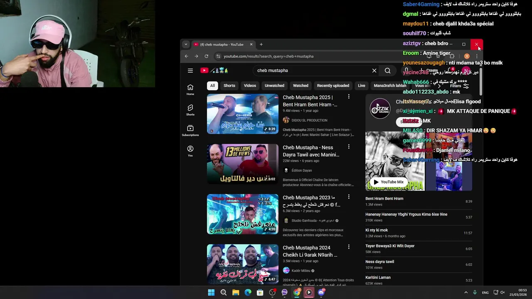Viewport: 532px width, 299px height.
Task: Open the 6:47 Cheikh Li 9arak thumbnail
Action: coord(243,264)
